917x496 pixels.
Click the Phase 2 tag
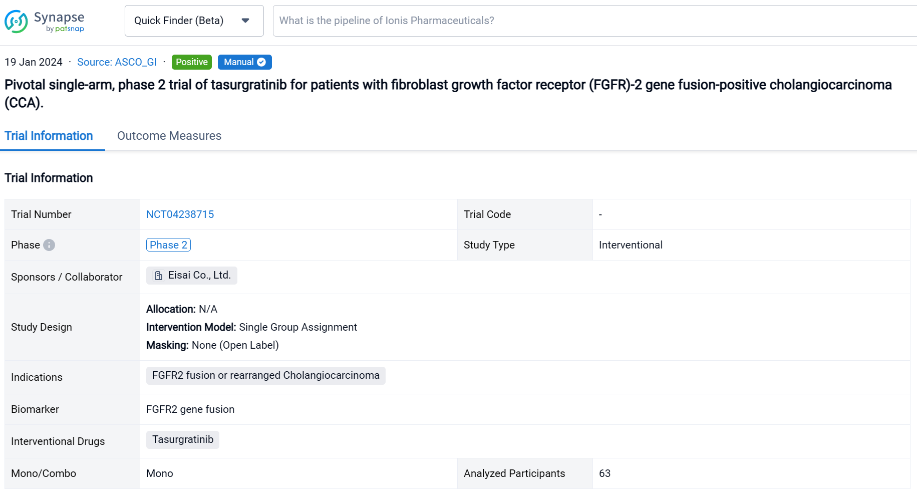(168, 245)
